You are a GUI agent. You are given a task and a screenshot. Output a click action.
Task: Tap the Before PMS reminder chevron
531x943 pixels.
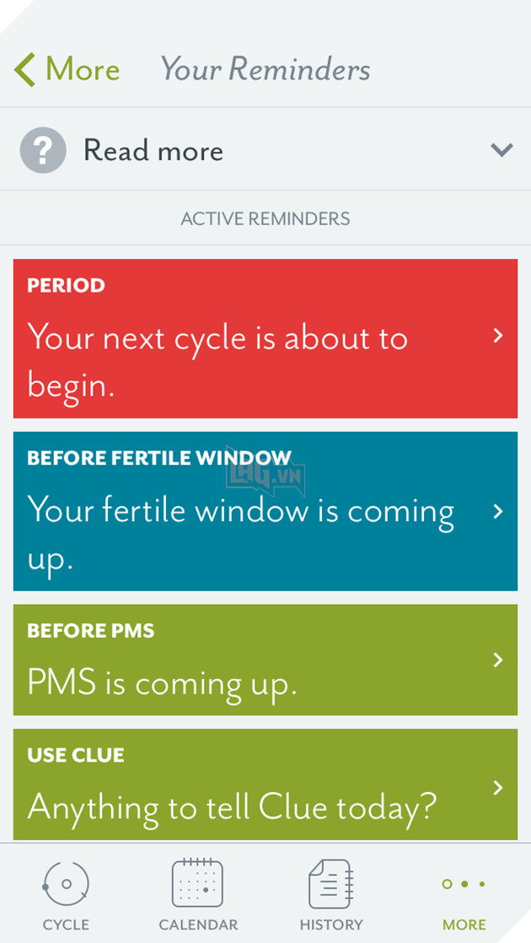tap(498, 660)
